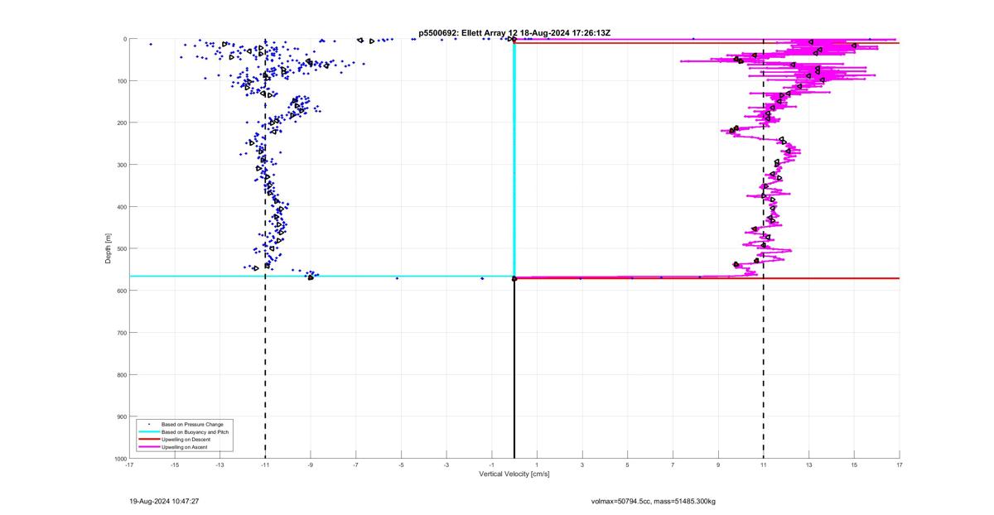994x515 pixels.
Task: Click the black dot marker in legend
Action: [149, 424]
